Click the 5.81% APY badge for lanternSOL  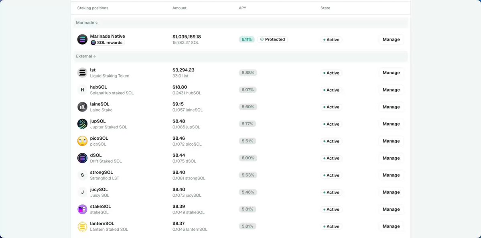coord(247,226)
